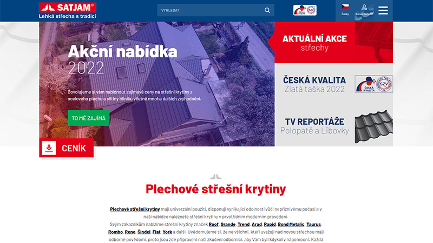Screen dimensions: 433x243
Task: Click the Plechové střešní krytiny heading
Action: (x=215, y=189)
